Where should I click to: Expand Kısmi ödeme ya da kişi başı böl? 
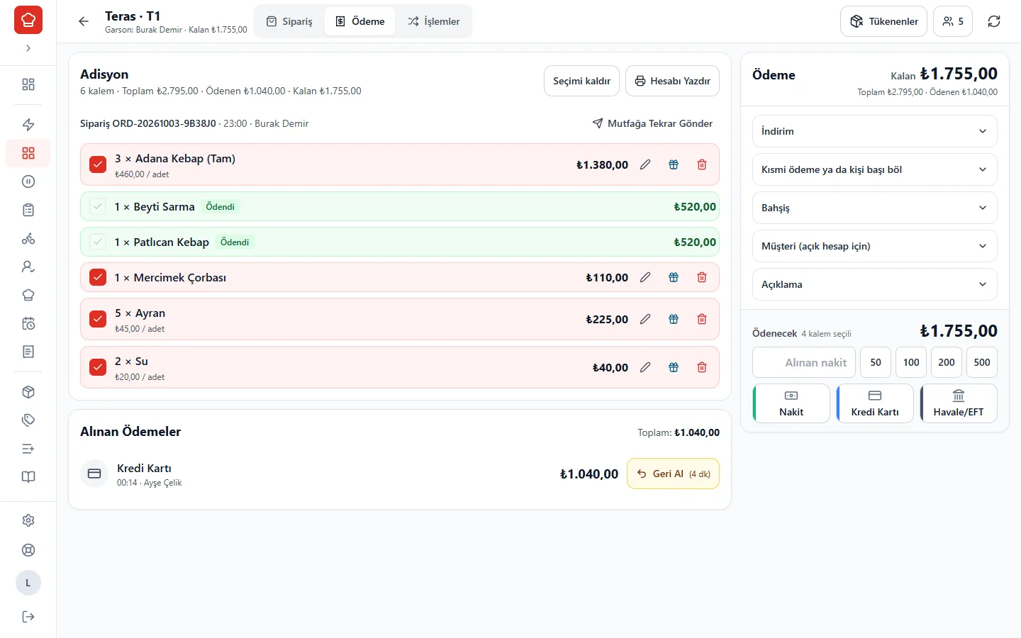tap(874, 169)
